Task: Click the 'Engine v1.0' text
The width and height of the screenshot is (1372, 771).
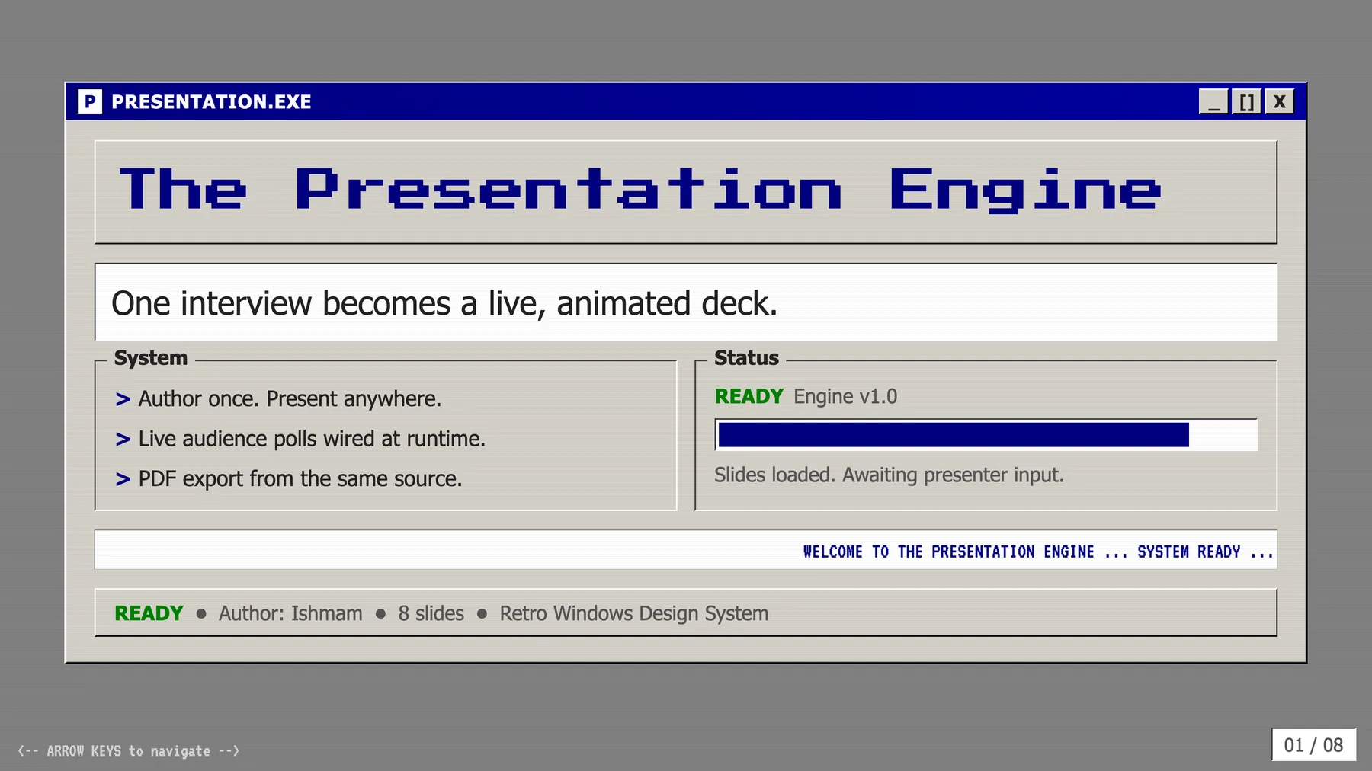Action: click(845, 397)
